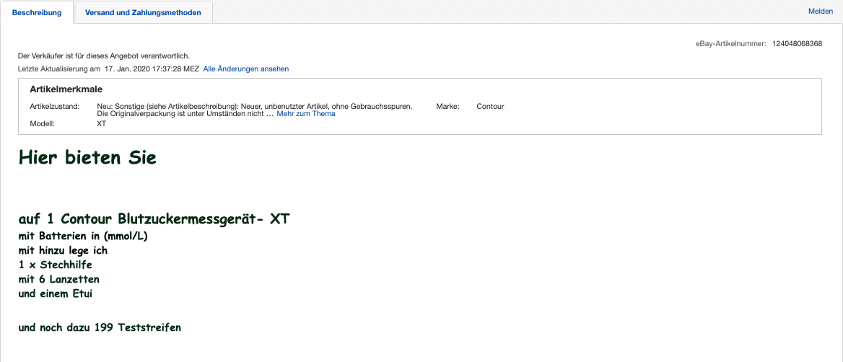
Task: Open Alle Änderungen ansehen link
Action: (246, 69)
